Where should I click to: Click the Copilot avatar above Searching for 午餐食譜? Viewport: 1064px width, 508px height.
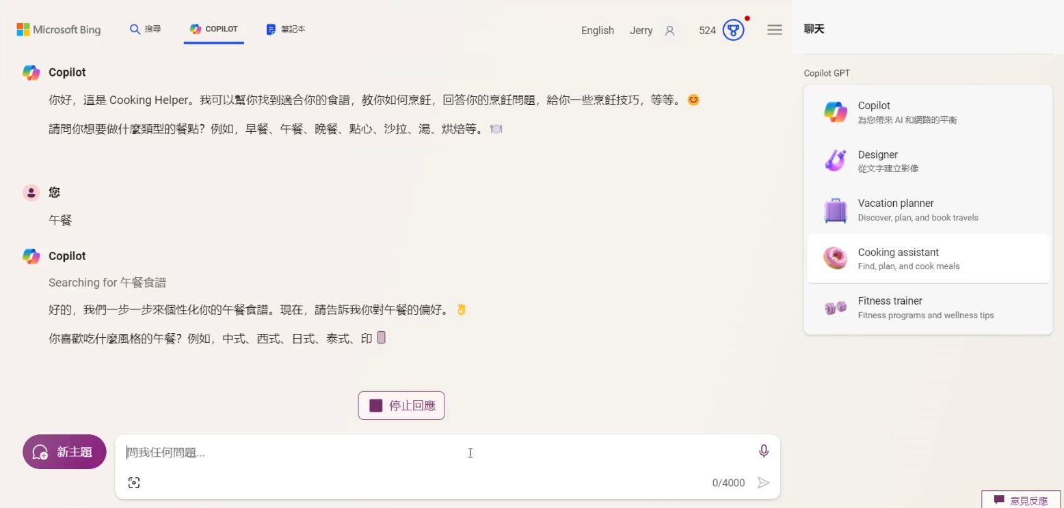pyautogui.click(x=31, y=256)
